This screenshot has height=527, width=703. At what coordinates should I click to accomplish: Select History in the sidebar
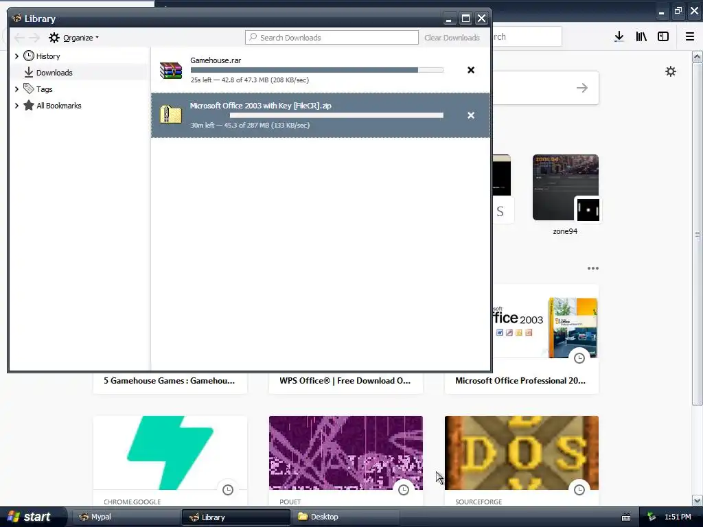48,56
